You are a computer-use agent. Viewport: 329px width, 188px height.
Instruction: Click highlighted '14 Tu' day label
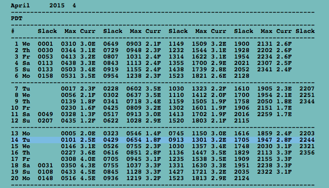click(x=20, y=140)
